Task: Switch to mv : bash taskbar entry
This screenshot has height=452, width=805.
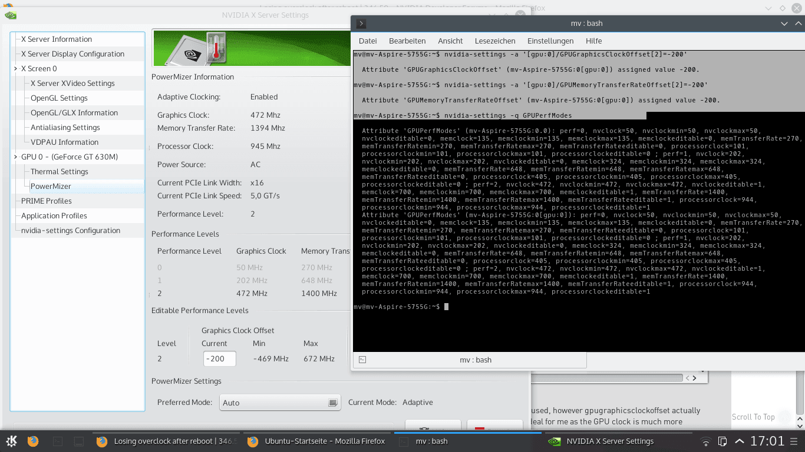Action: tap(467, 441)
